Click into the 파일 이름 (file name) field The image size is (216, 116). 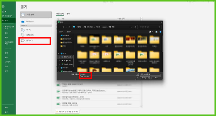[x=109, y=74]
